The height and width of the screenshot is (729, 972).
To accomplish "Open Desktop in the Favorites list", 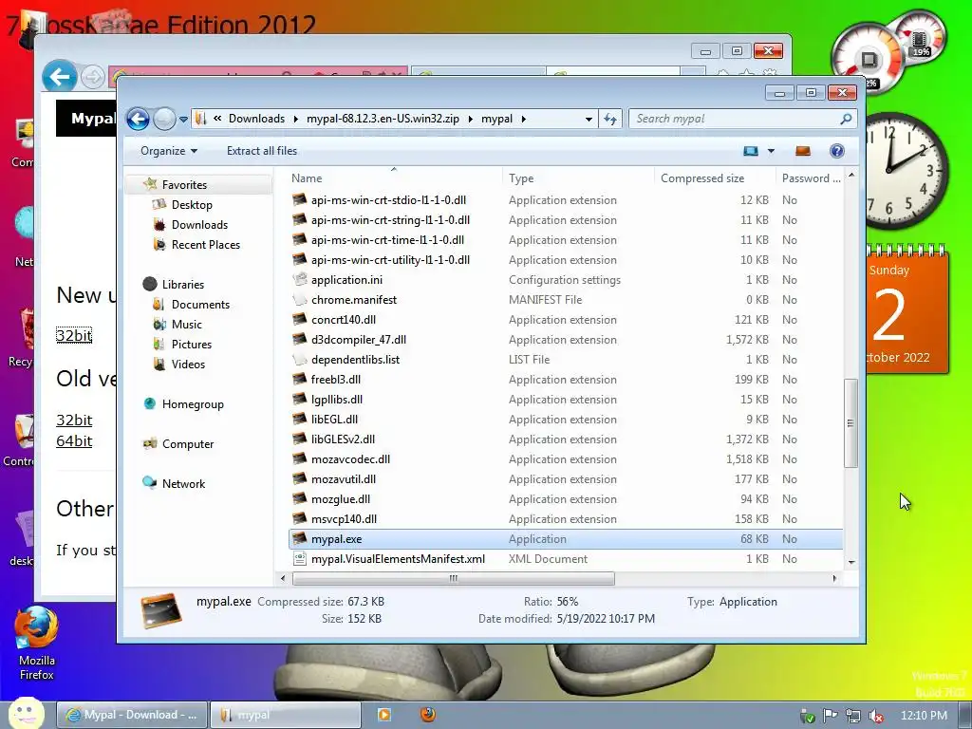I will coord(192,205).
